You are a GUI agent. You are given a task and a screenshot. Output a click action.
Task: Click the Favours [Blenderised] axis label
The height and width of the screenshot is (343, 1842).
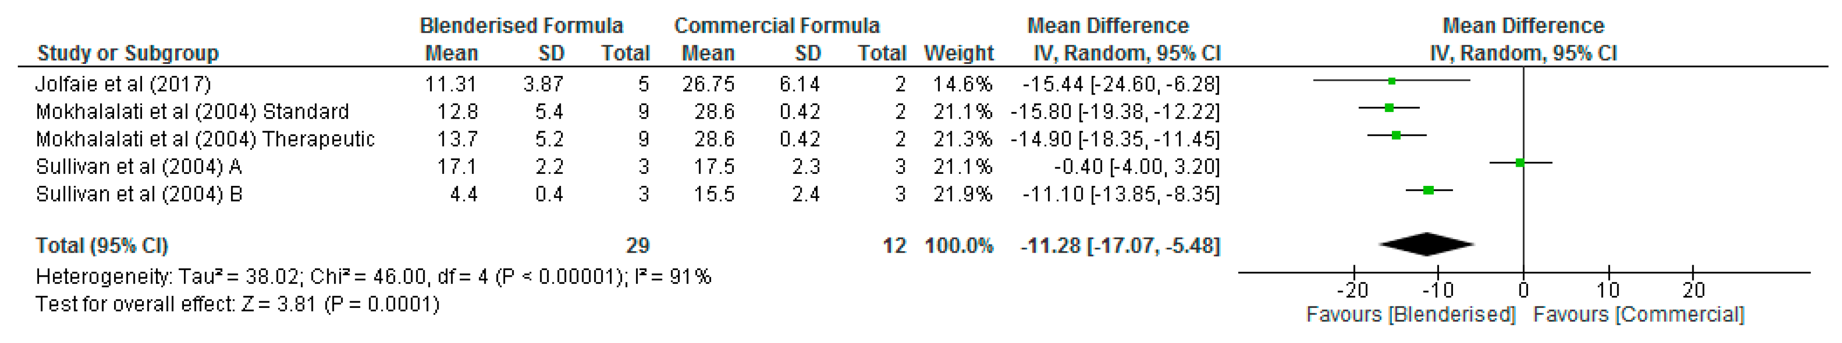click(1411, 315)
